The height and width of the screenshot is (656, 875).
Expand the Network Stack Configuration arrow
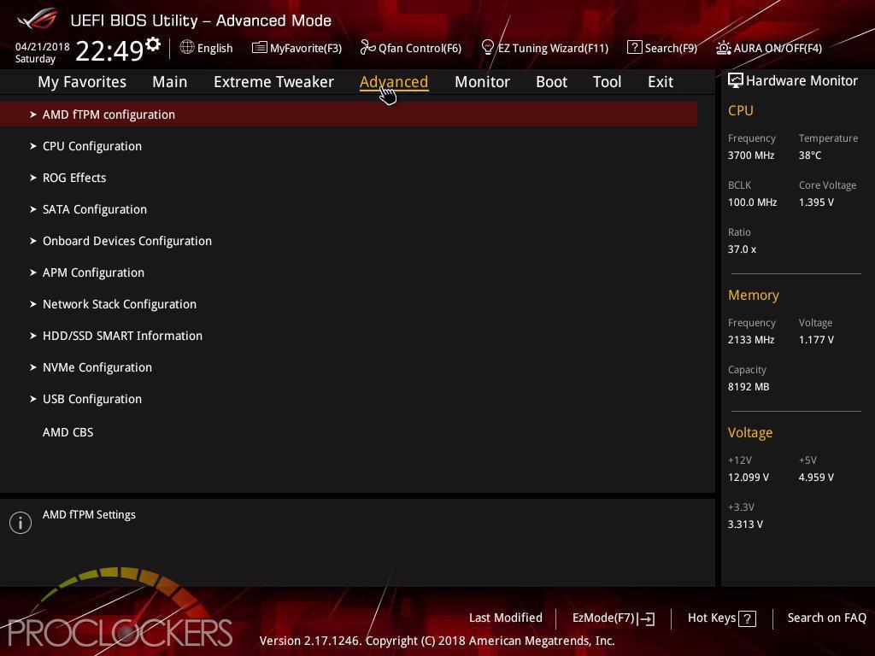pos(33,304)
